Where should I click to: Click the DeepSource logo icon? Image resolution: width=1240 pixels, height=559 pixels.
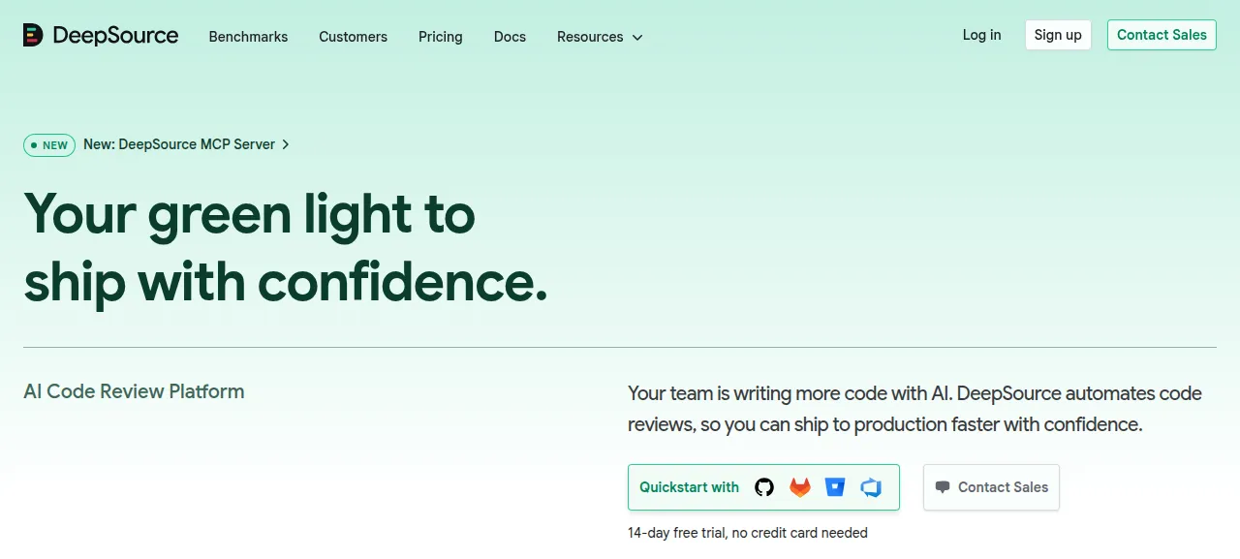pos(33,36)
